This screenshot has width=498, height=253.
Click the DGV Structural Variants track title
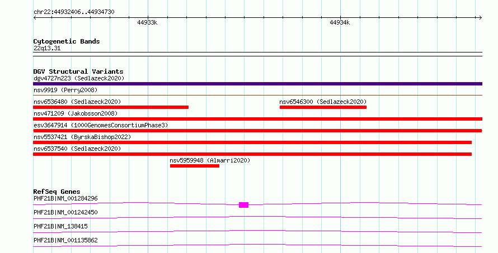coord(78,71)
